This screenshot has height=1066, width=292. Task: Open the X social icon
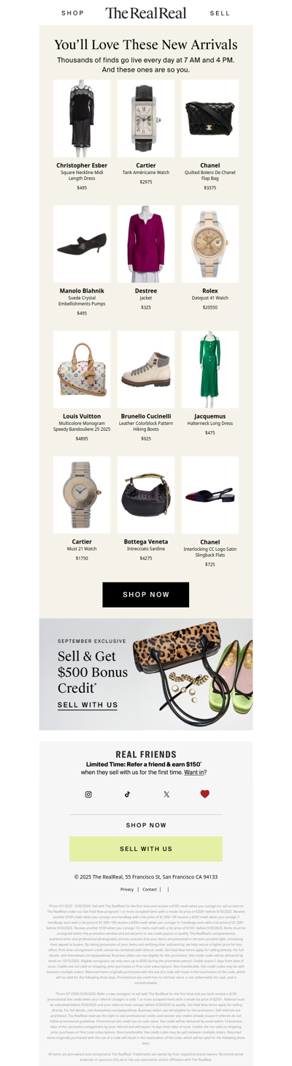pos(166,794)
